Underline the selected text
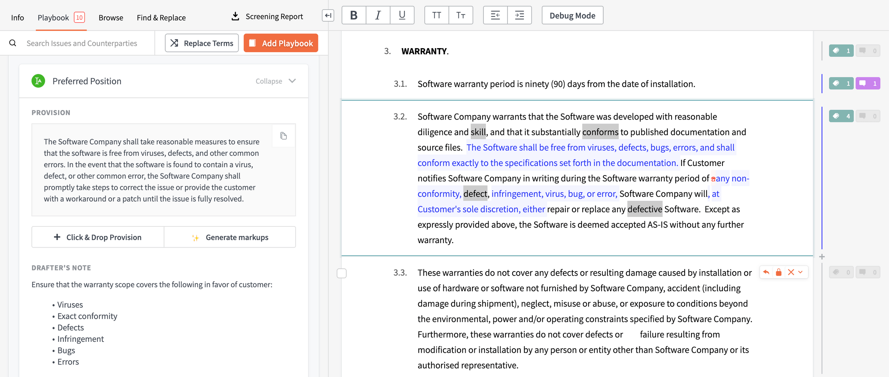Screen dimensions: 889x377 pos(402,15)
